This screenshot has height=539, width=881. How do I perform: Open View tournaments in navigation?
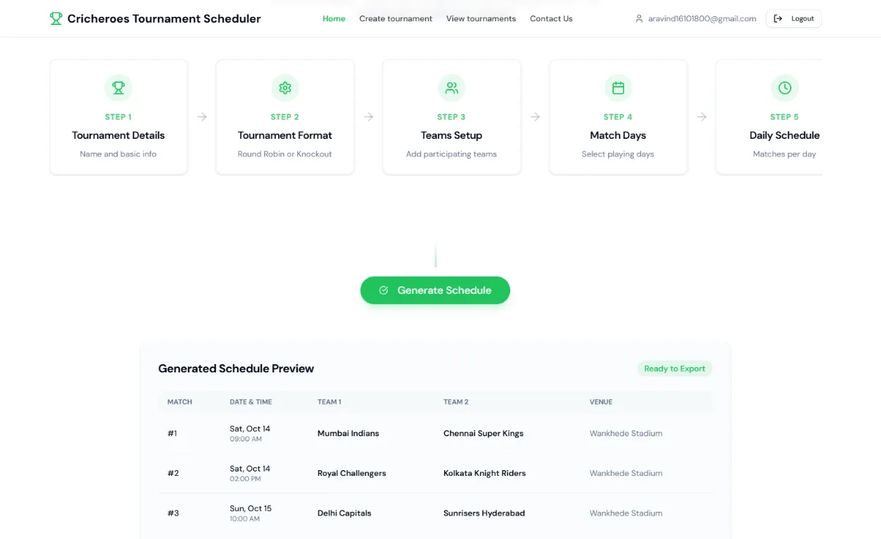pyautogui.click(x=481, y=18)
